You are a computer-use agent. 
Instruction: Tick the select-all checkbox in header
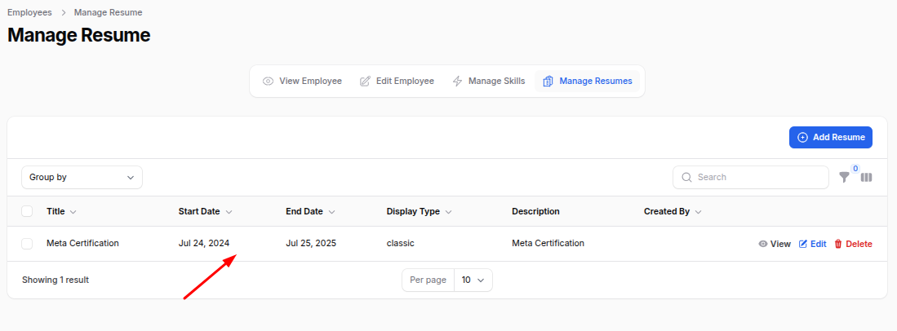pos(27,211)
